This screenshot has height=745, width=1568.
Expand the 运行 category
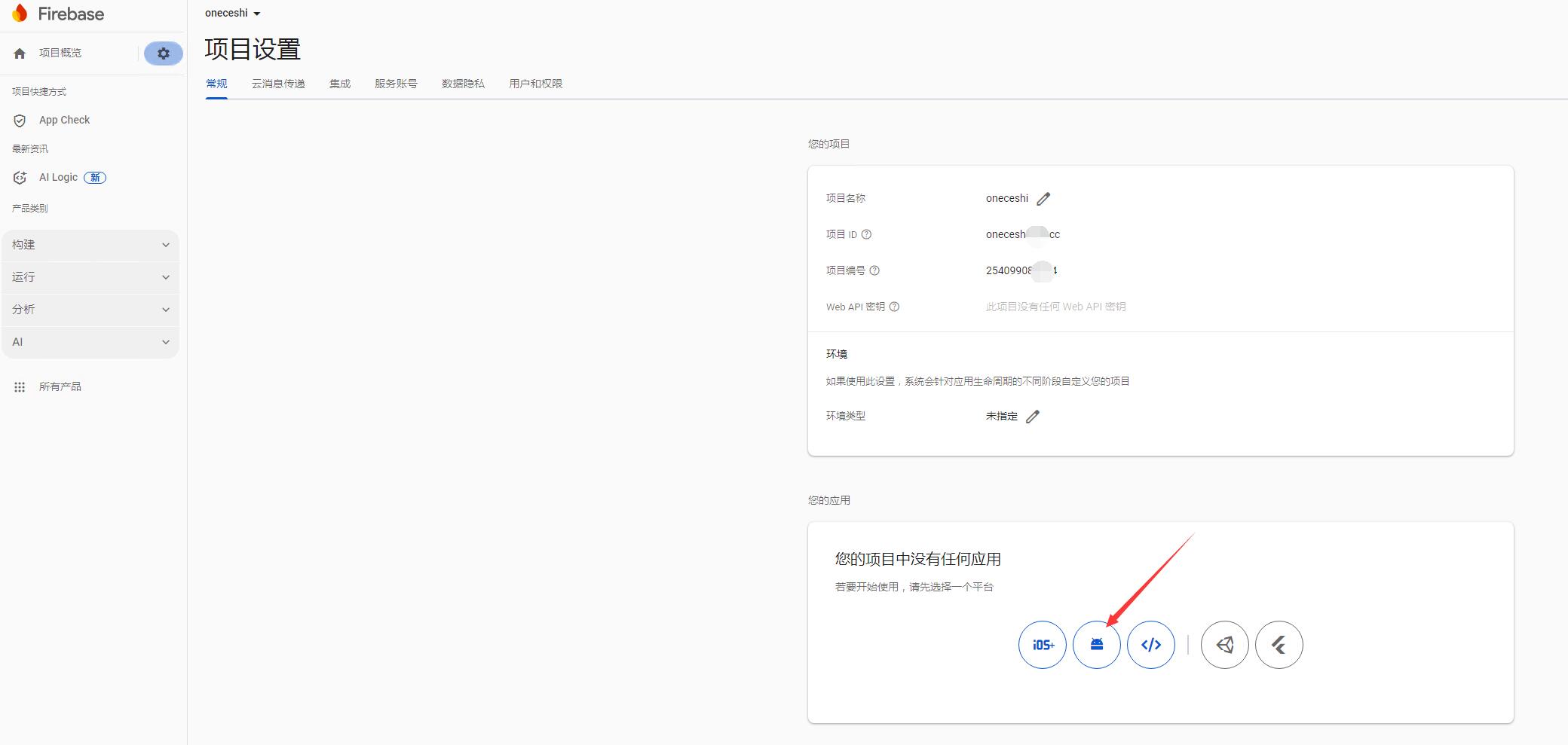(90, 277)
